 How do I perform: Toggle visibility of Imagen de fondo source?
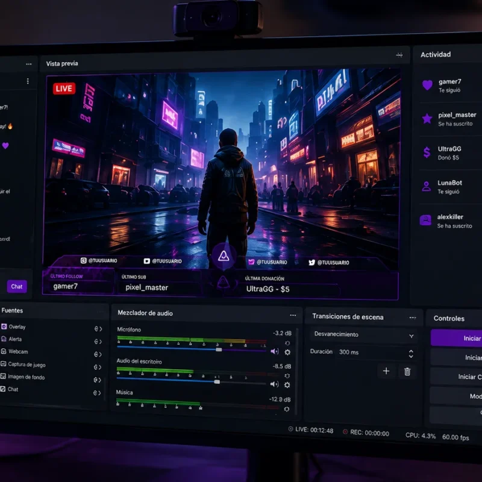[x=95, y=380]
